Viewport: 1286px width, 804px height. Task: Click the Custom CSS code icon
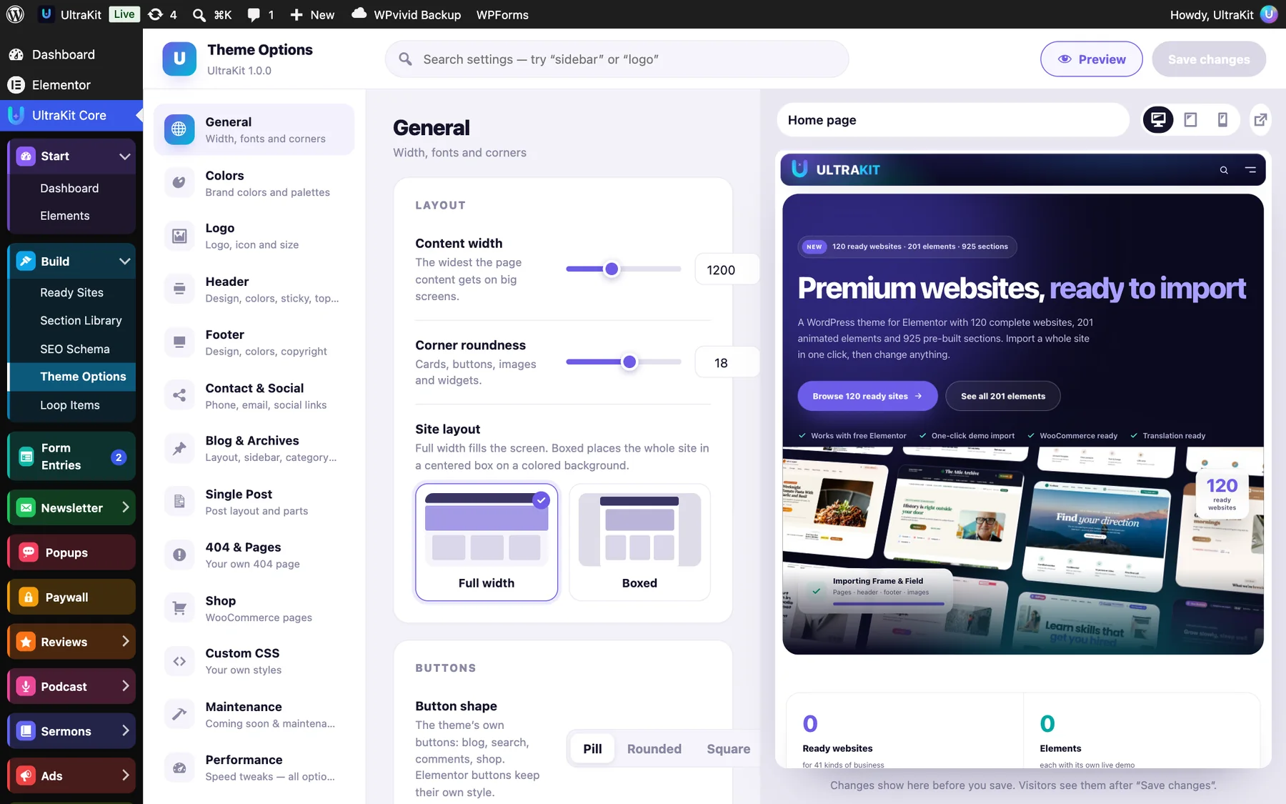point(179,661)
